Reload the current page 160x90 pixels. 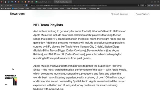pyautogui.click(x=8, y=5)
